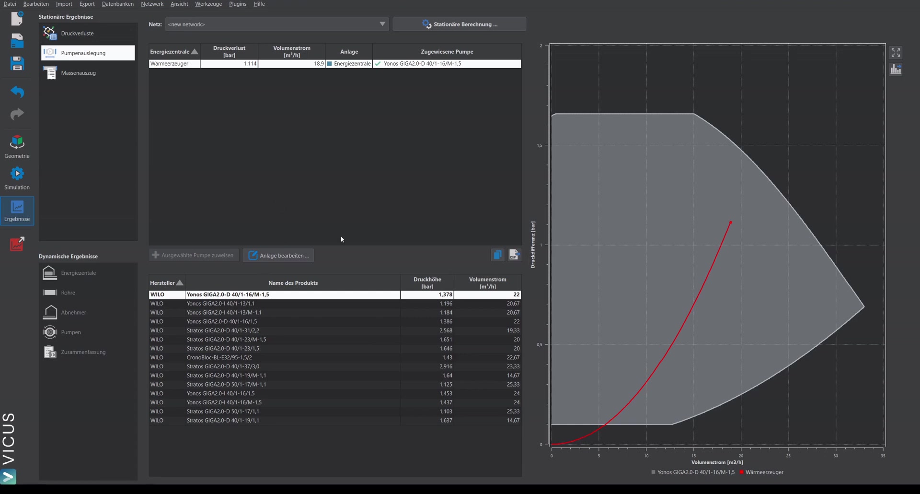Click Ausgewählte Pumpe zuweisen button
920x494 pixels.
coord(194,255)
